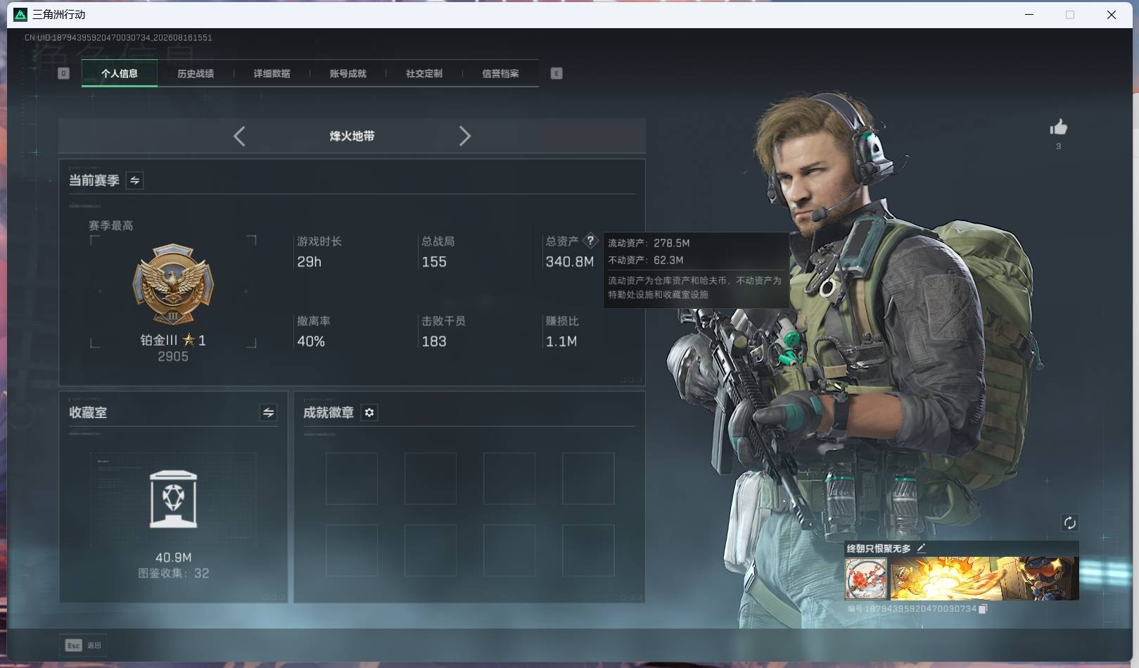Click the 总资产 340.8M value

tap(570, 262)
